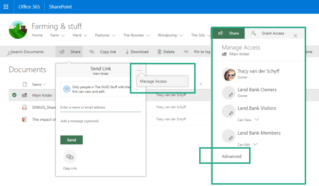Close the Manage Access panel
319x186 pixels.
coord(295,35)
